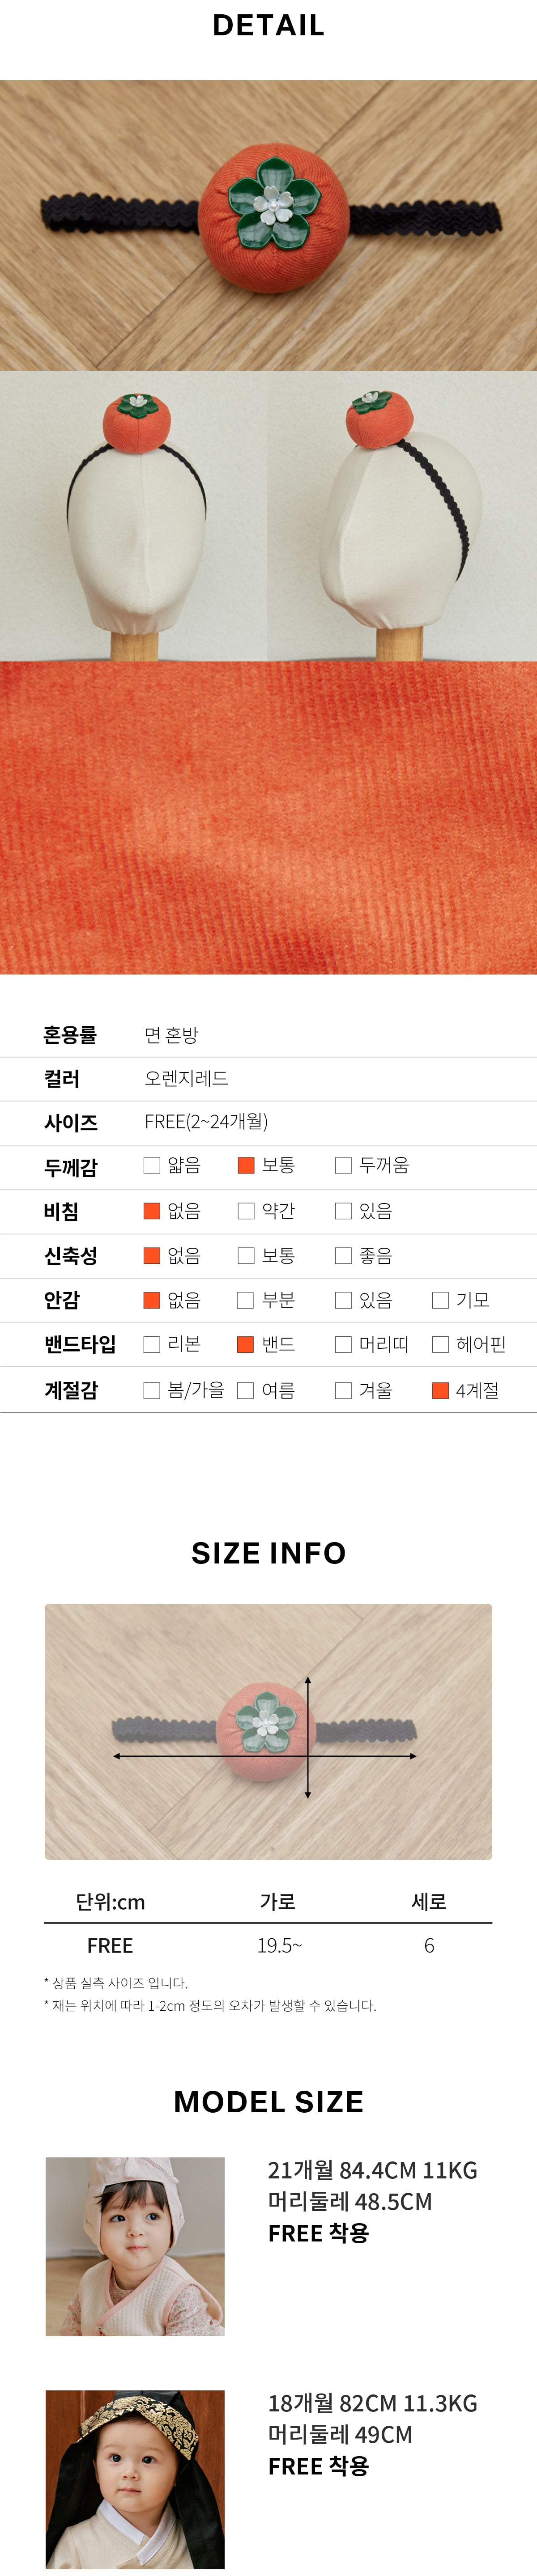Click the persimmon headband photo on wood floor
The height and width of the screenshot is (2576, 537).
[x=268, y=225]
